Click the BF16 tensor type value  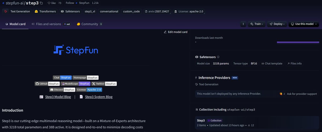click(x=254, y=64)
